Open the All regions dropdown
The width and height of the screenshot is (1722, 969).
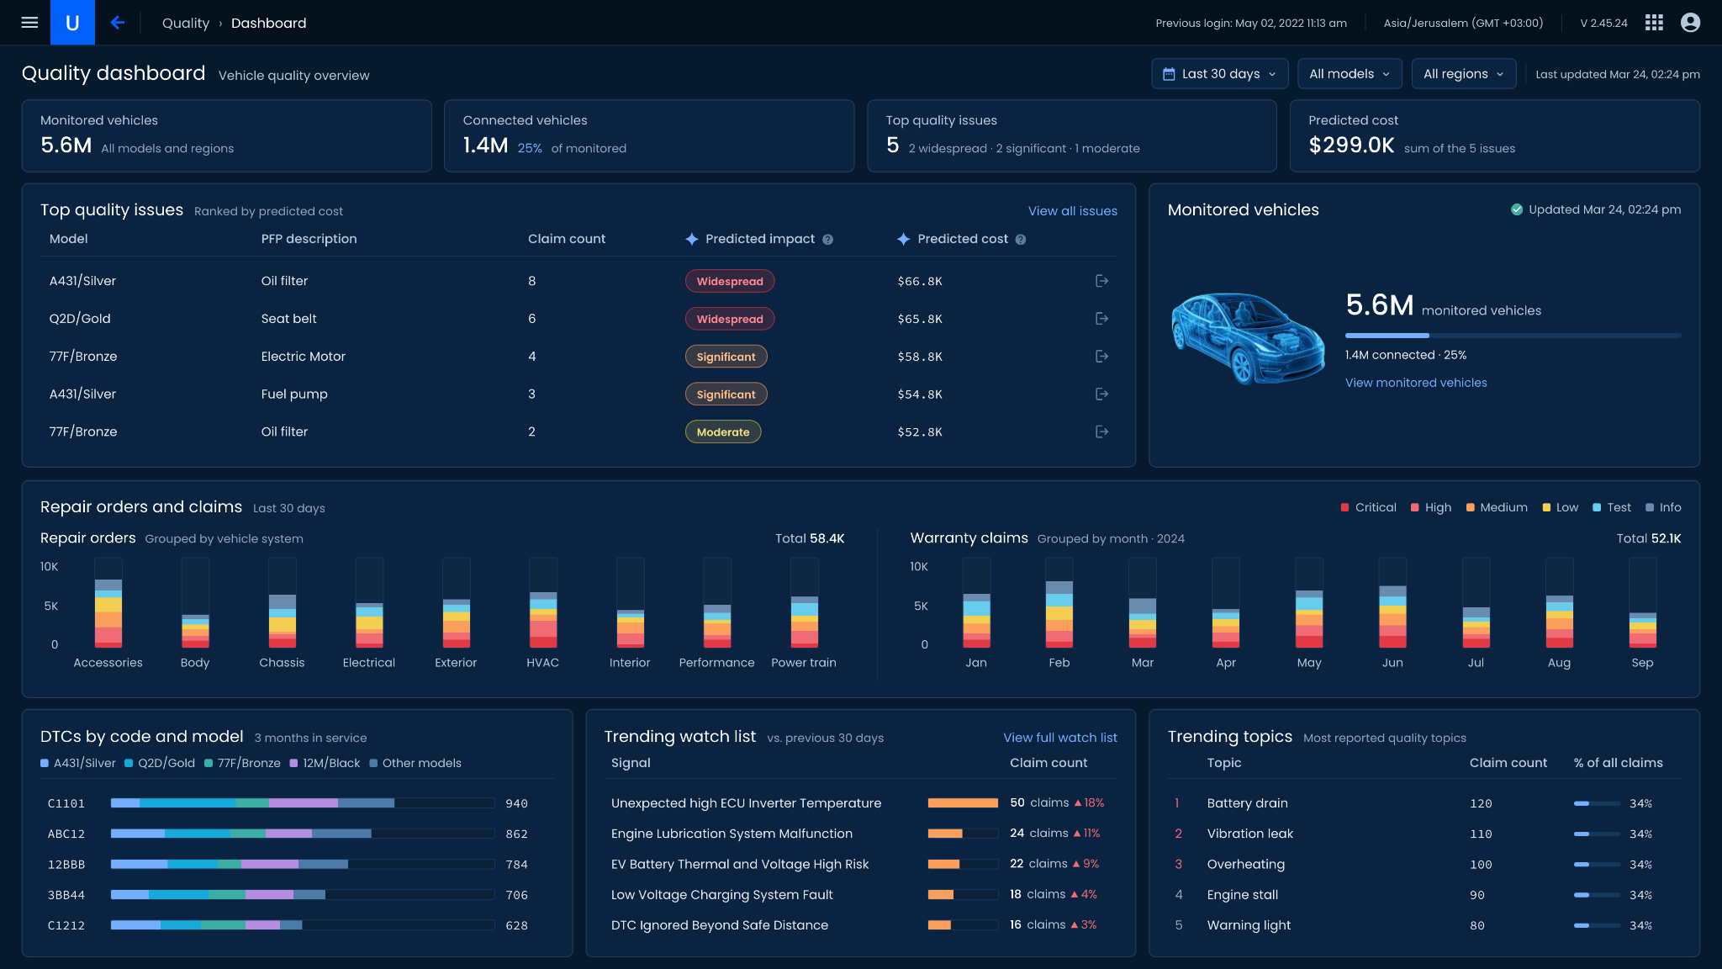[1464, 74]
